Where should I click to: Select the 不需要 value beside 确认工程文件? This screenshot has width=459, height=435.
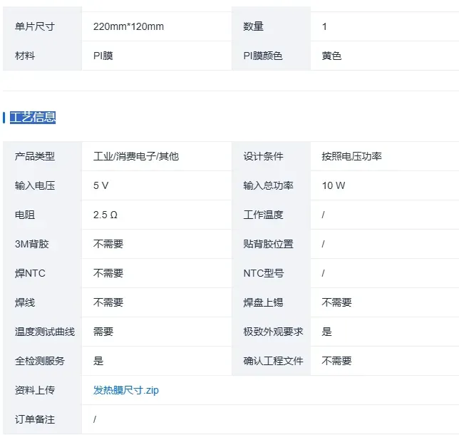coord(336,361)
